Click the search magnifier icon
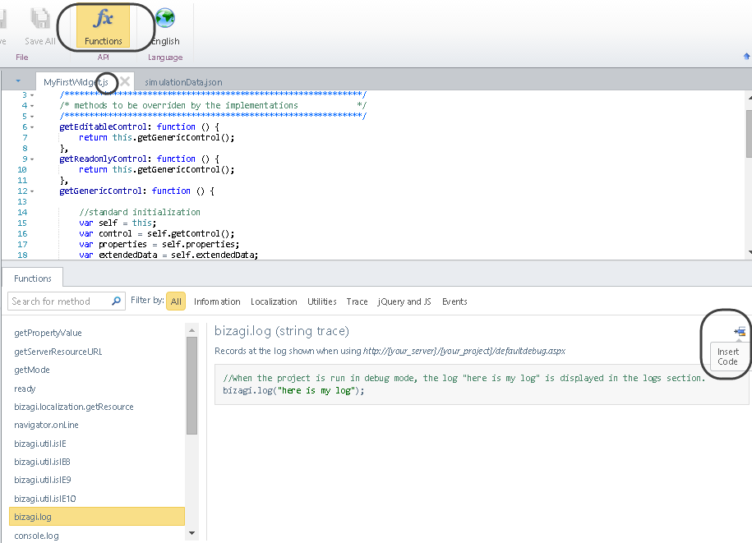This screenshot has width=752, height=543. 116,301
